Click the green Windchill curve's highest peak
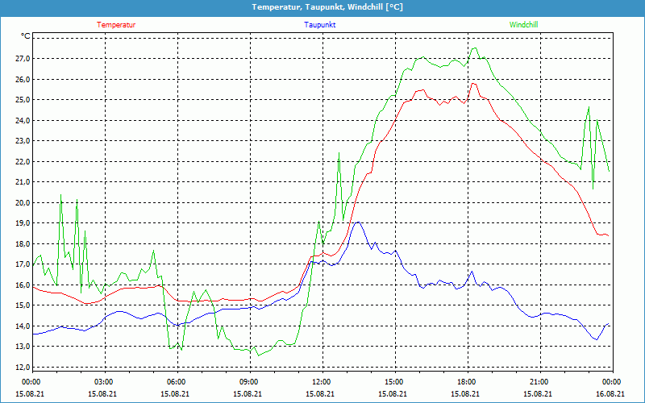 pyautogui.click(x=474, y=48)
